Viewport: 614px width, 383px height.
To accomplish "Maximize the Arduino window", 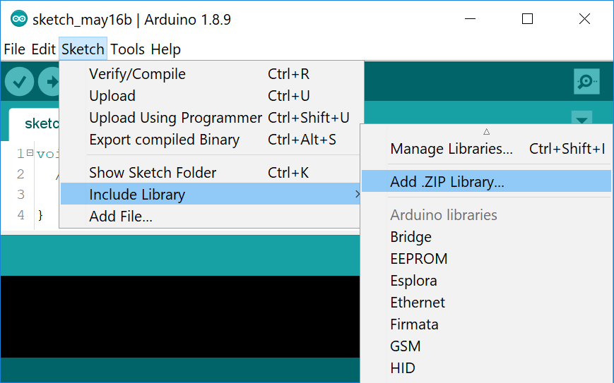I will tap(527, 19).
